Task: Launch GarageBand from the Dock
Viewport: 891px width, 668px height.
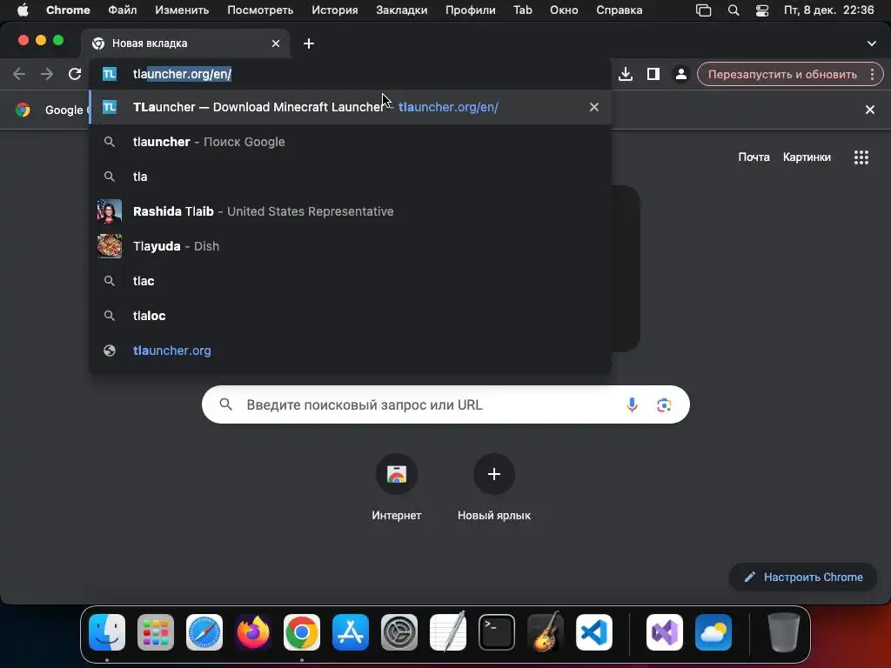Action: (545, 632)
